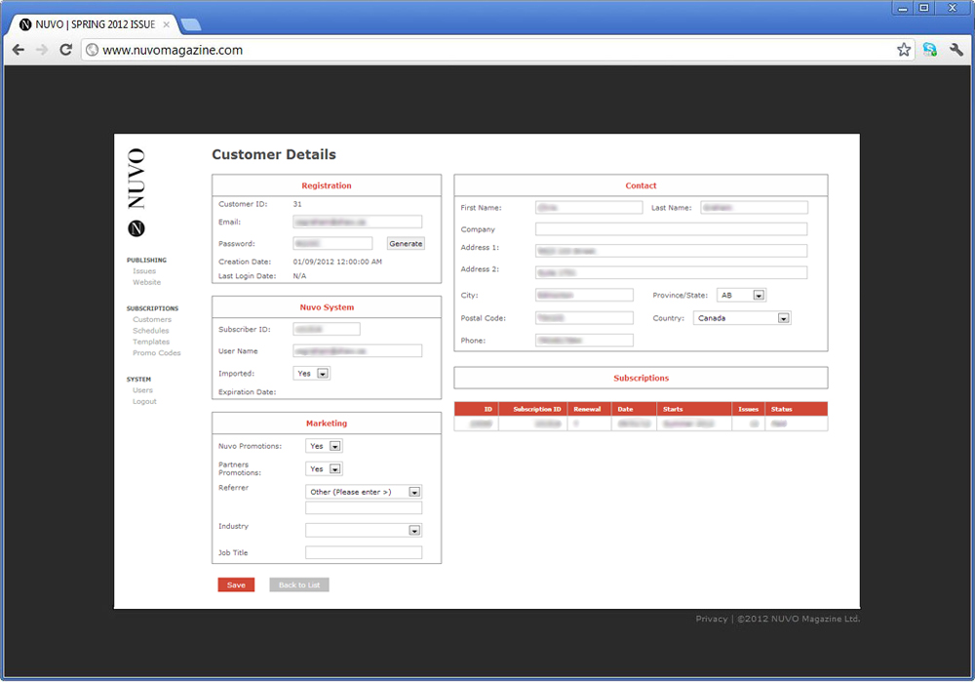The width and height of the screenshot is (975, 682).
Task: Click the Status column header
Action: [x=796, y=410]
